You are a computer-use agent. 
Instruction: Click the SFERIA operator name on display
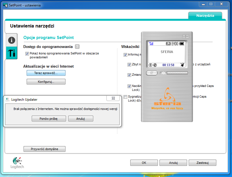(x=167, y=52)
